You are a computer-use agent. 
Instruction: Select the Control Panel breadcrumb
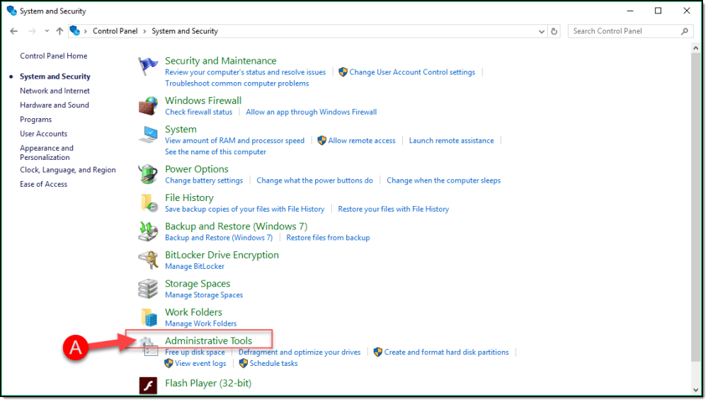coord(115,31)
